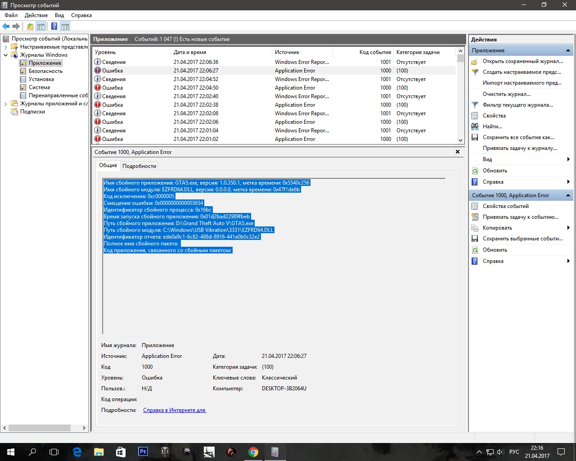Click the Windows Start button
The image size is (576, 461).
tap(11, 452)
